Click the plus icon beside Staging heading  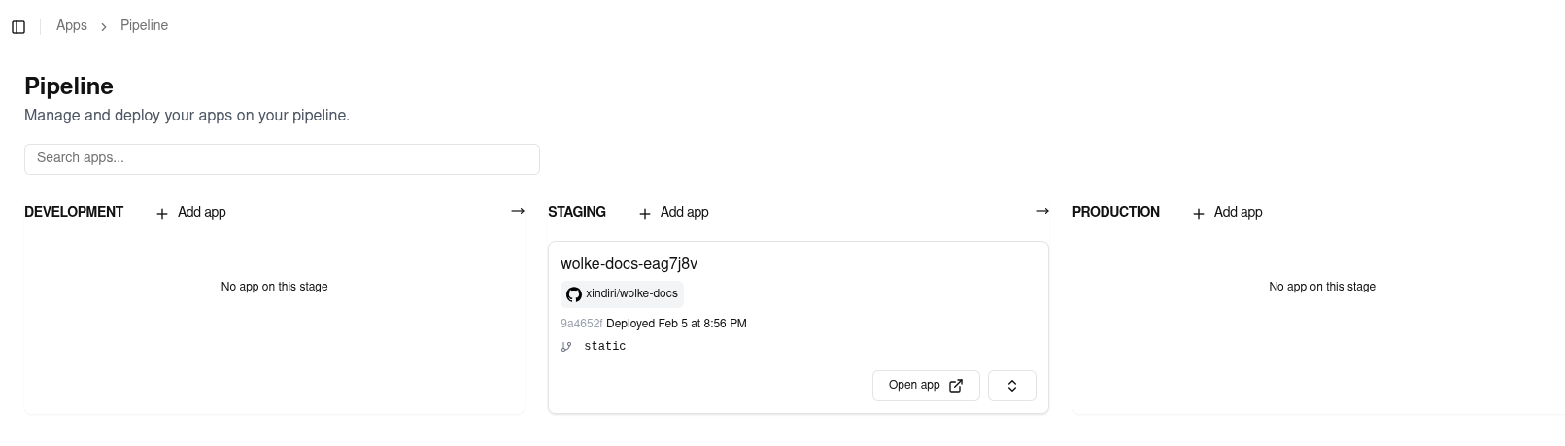coord(645,213)
